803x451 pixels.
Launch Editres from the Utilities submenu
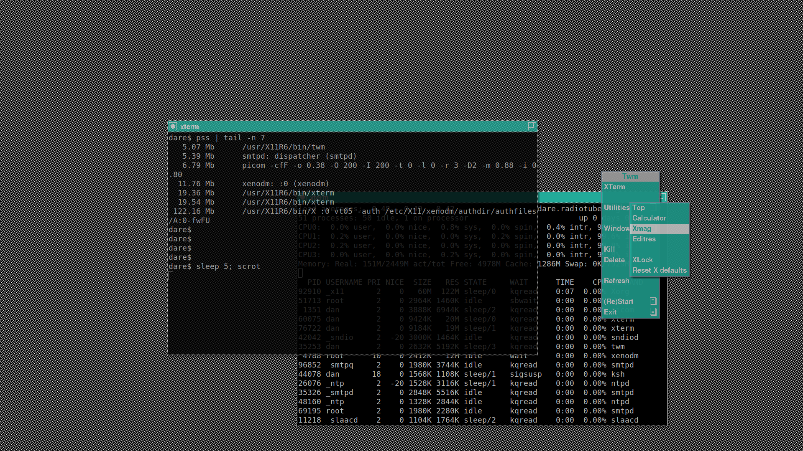point(644,239)
